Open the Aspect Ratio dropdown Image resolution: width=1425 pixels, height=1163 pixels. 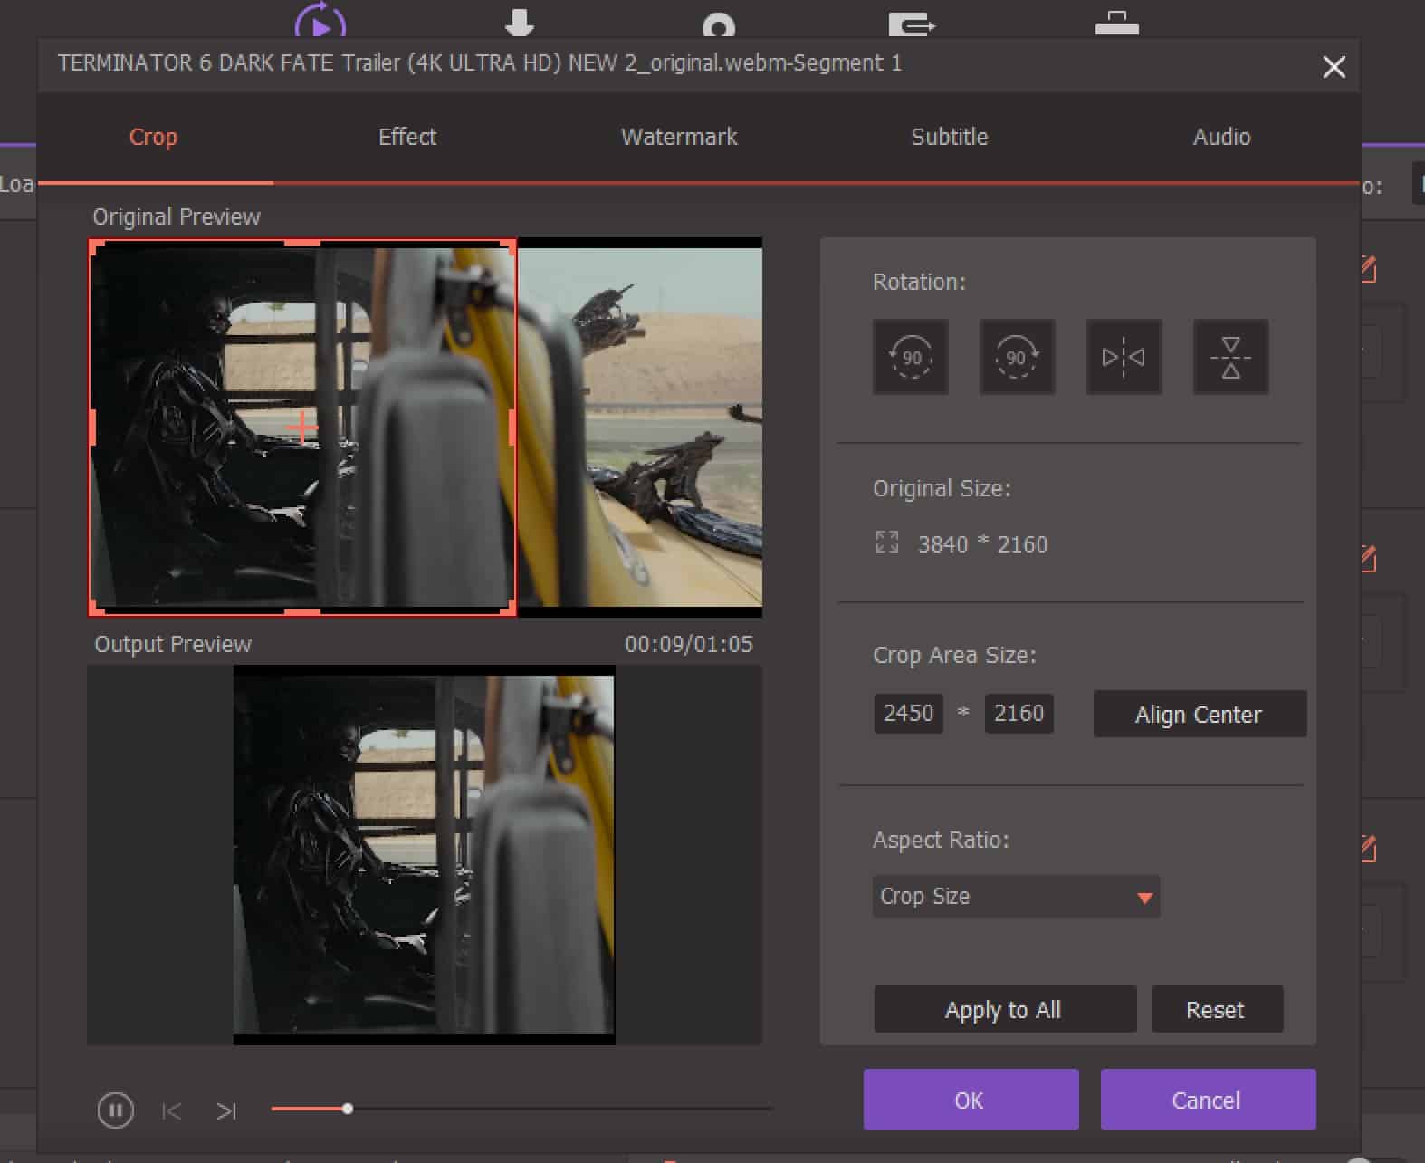point(1016,896)
